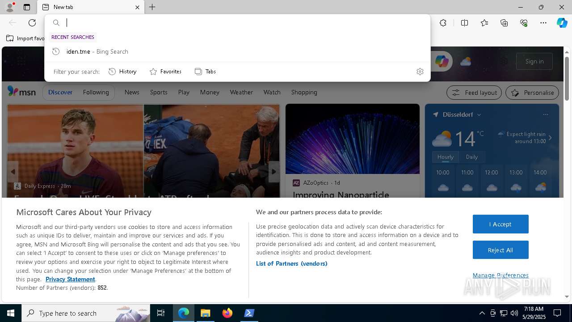Switch to Discover tab
The width and height of the screenshot is (572, 322).
coord(60,92)
